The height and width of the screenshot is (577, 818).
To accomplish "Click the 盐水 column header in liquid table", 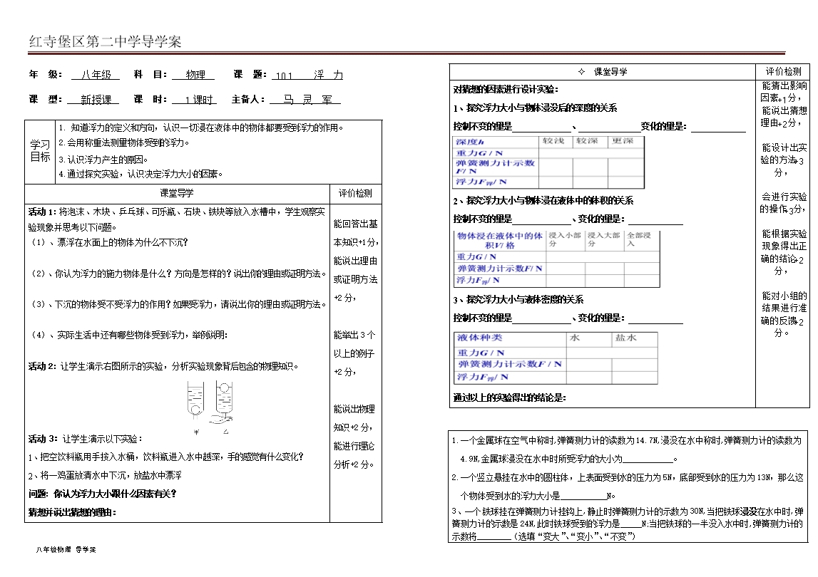I will point(625,338).
